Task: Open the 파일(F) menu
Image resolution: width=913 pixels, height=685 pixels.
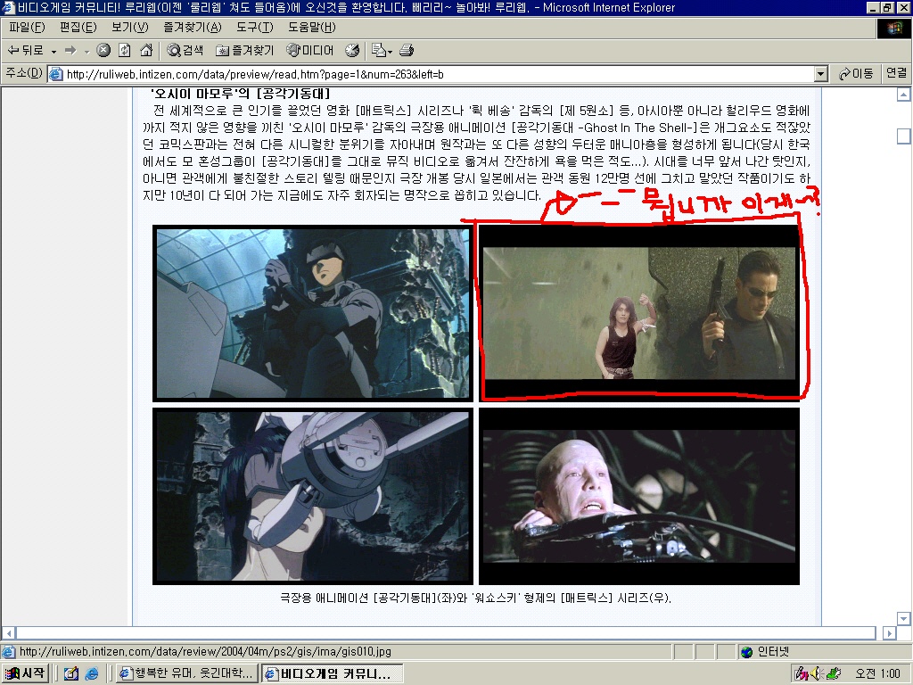Action: click(27, 28)
